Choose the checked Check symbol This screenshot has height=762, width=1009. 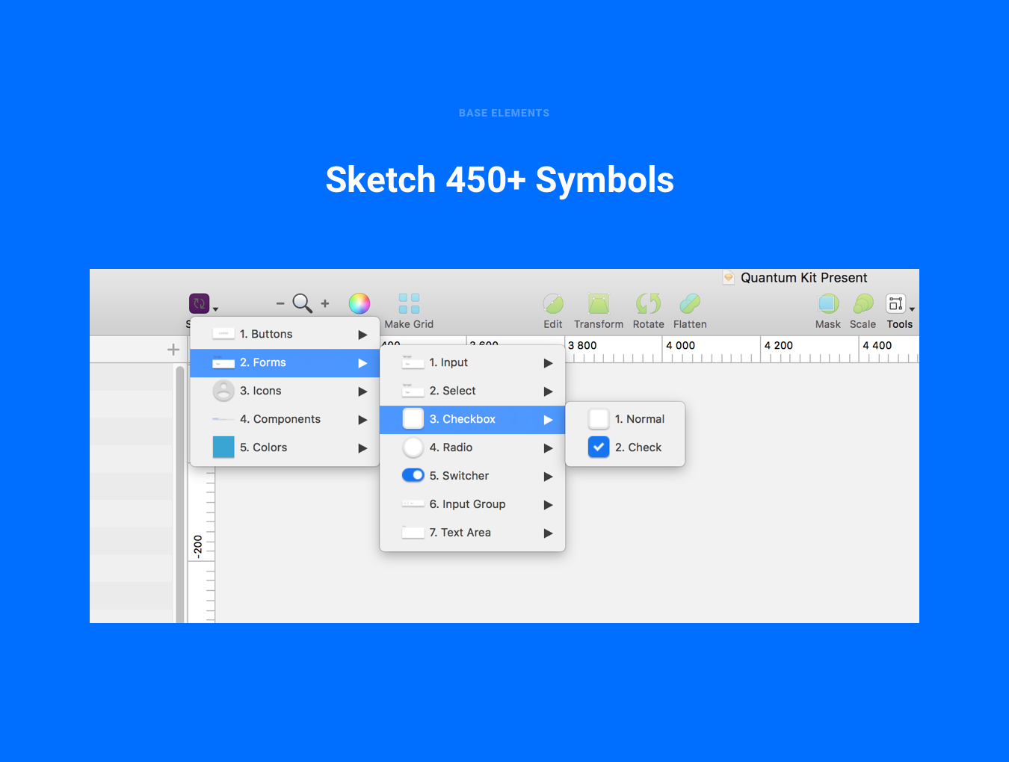tap(638, 447)
